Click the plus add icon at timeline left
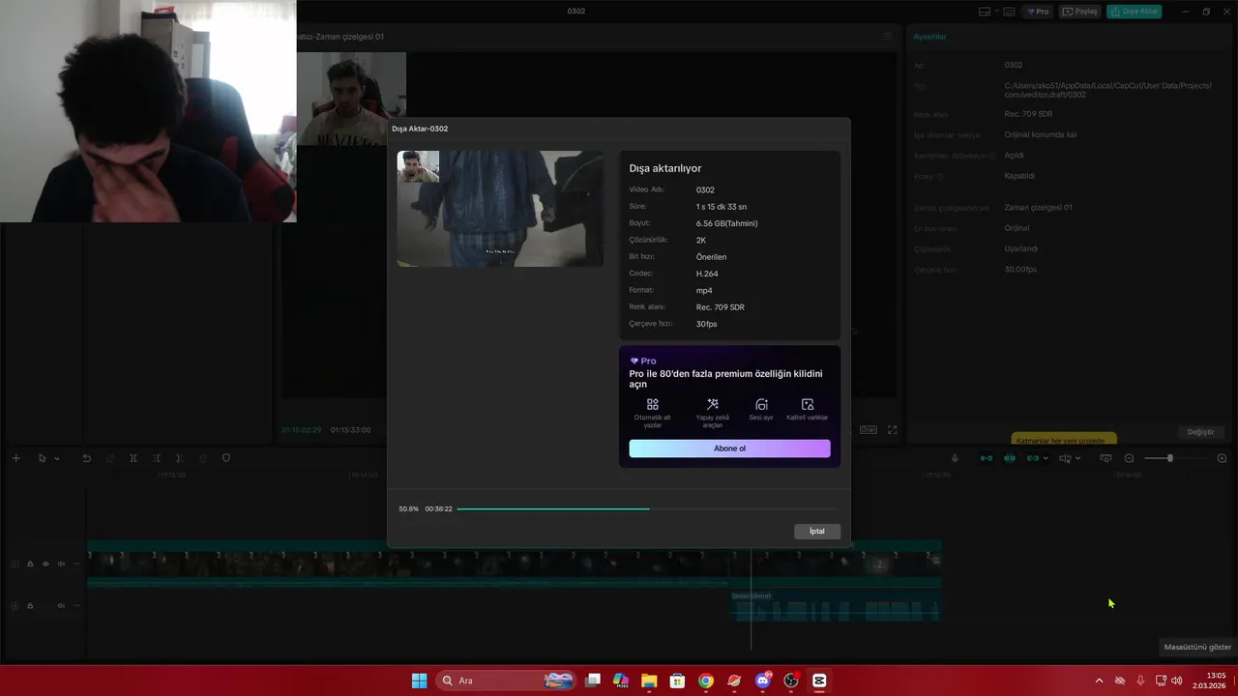1238x696 pixels. 15,458
